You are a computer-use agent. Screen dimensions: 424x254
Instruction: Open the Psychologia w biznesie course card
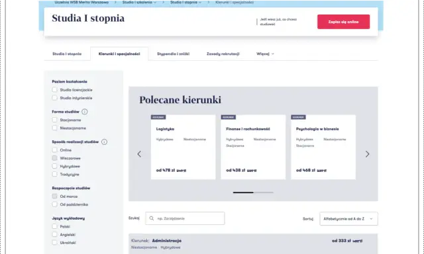point(323,147)
